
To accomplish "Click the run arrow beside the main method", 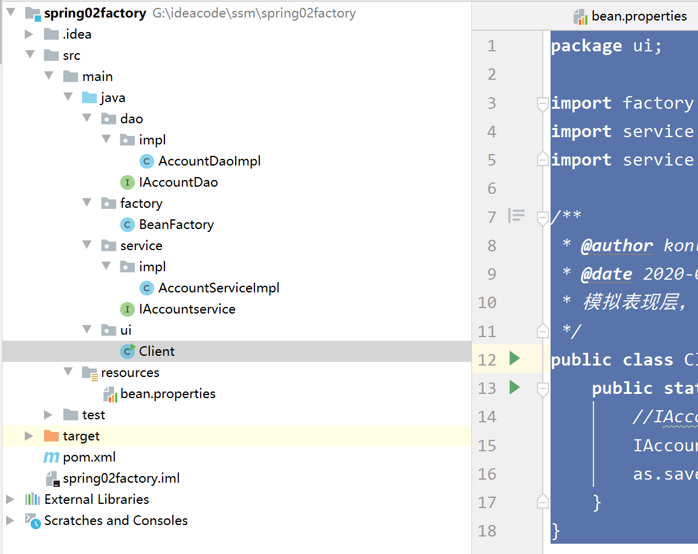I will [x=514, y=387].
